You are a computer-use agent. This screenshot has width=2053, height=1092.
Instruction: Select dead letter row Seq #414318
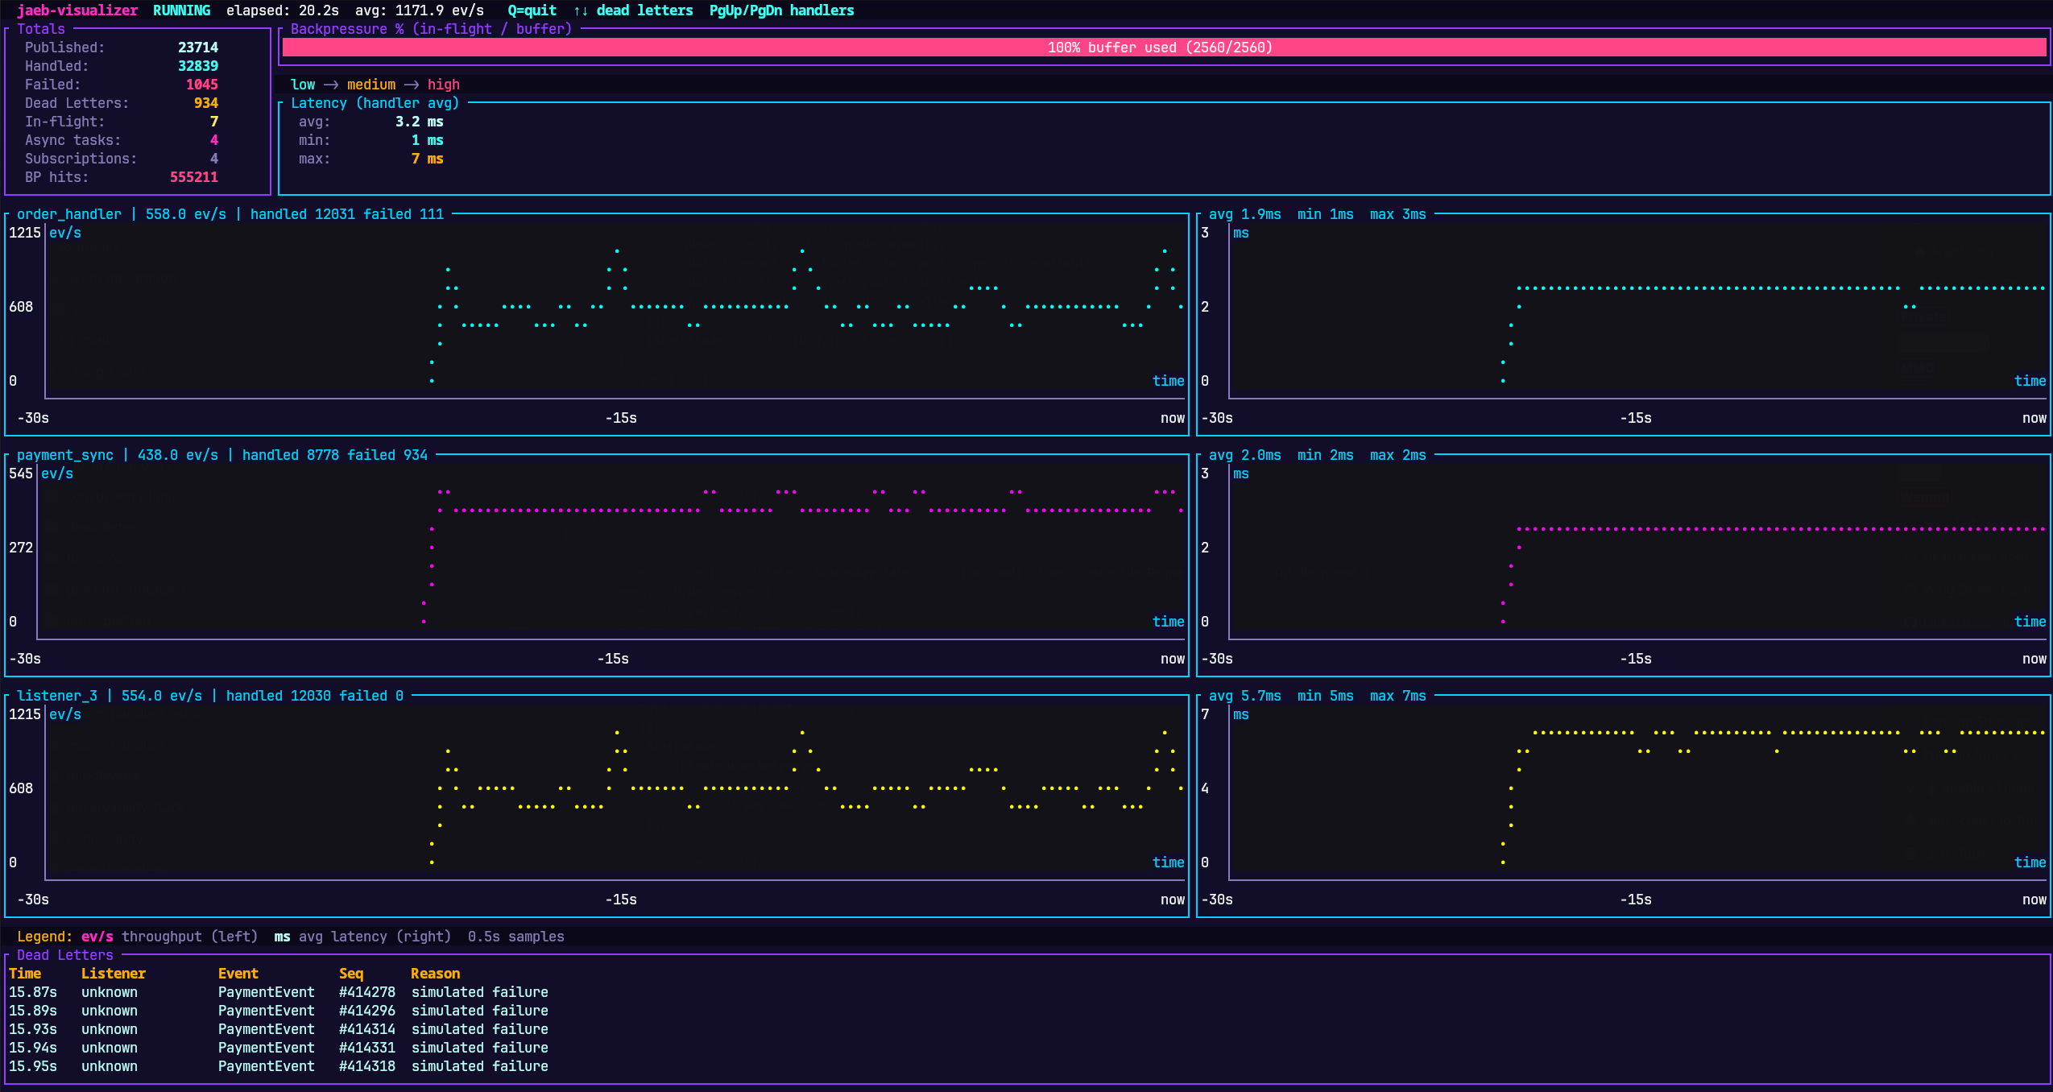366,1066
